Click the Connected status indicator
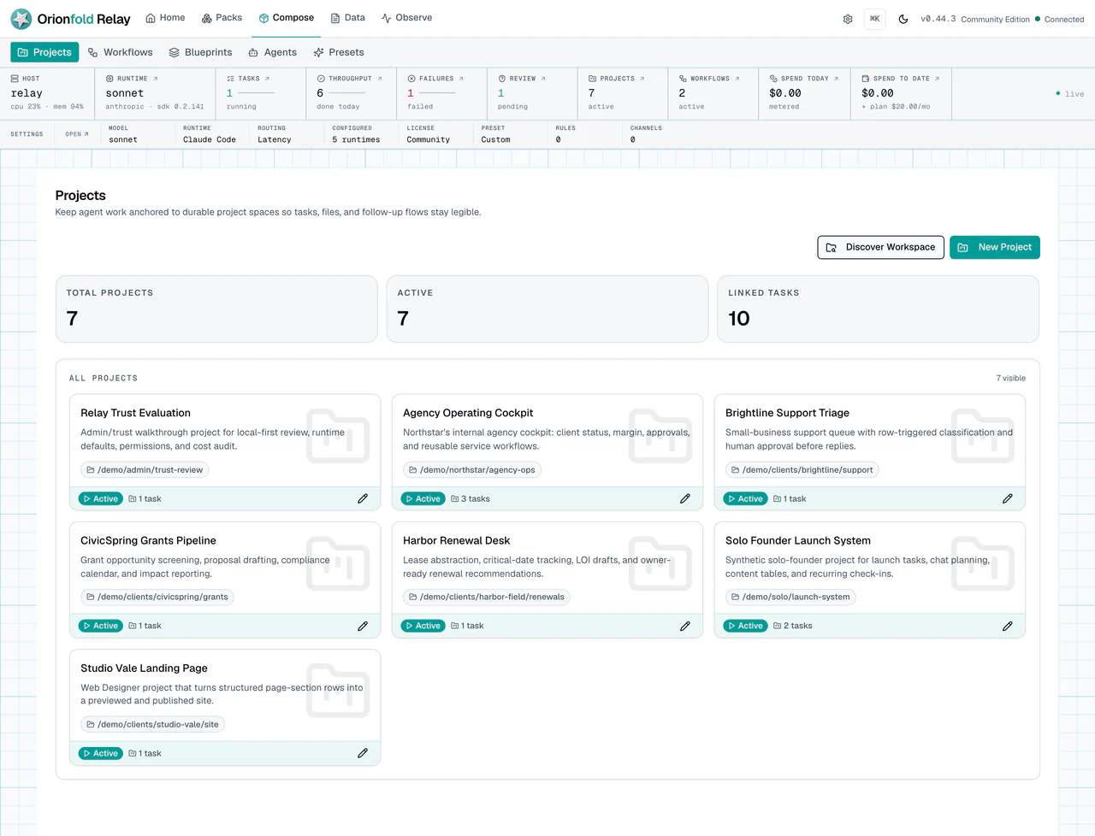The image size is (1095, 836). 1059,19
